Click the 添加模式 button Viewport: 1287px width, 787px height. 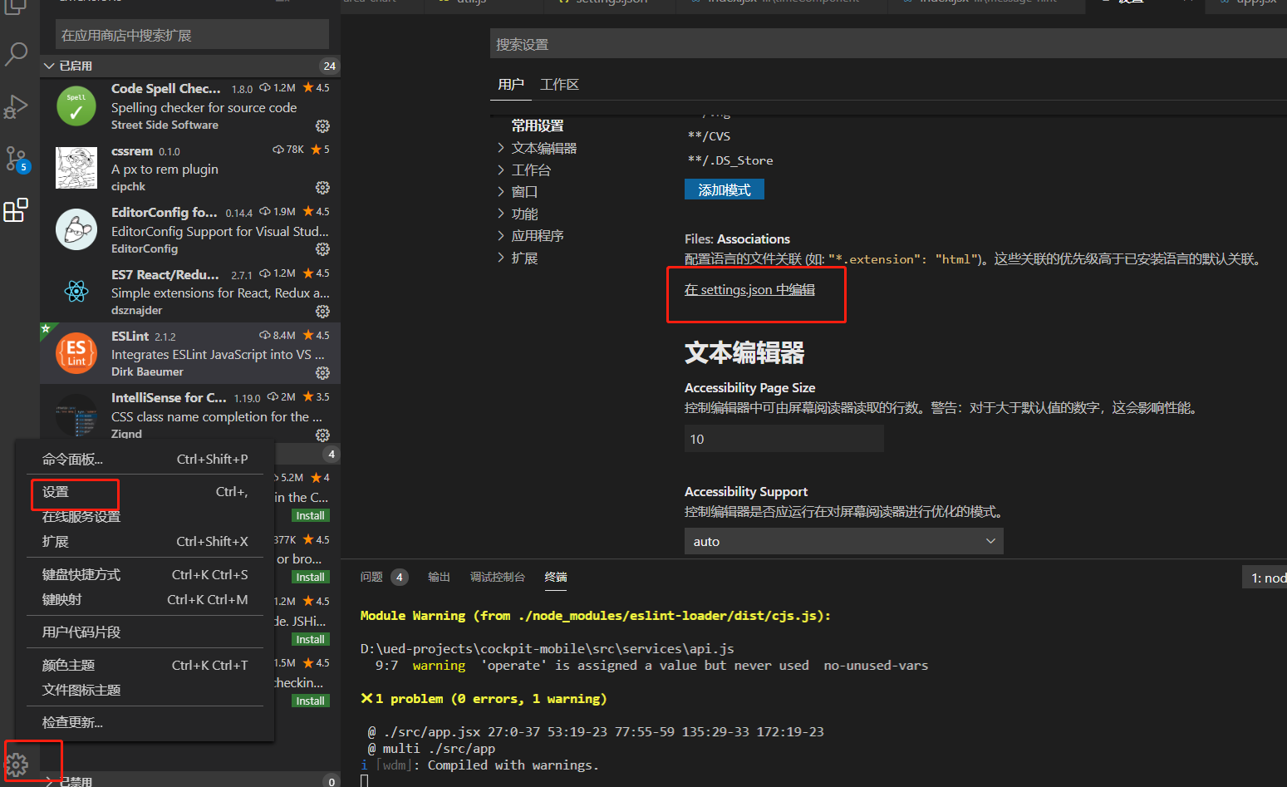coord(724,189)
